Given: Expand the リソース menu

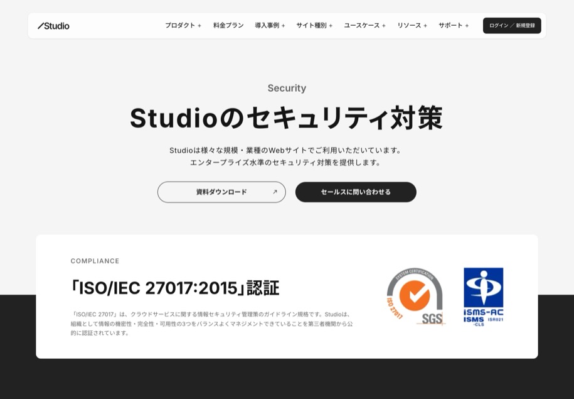Looking at the screenshot, I should (412, 25).
